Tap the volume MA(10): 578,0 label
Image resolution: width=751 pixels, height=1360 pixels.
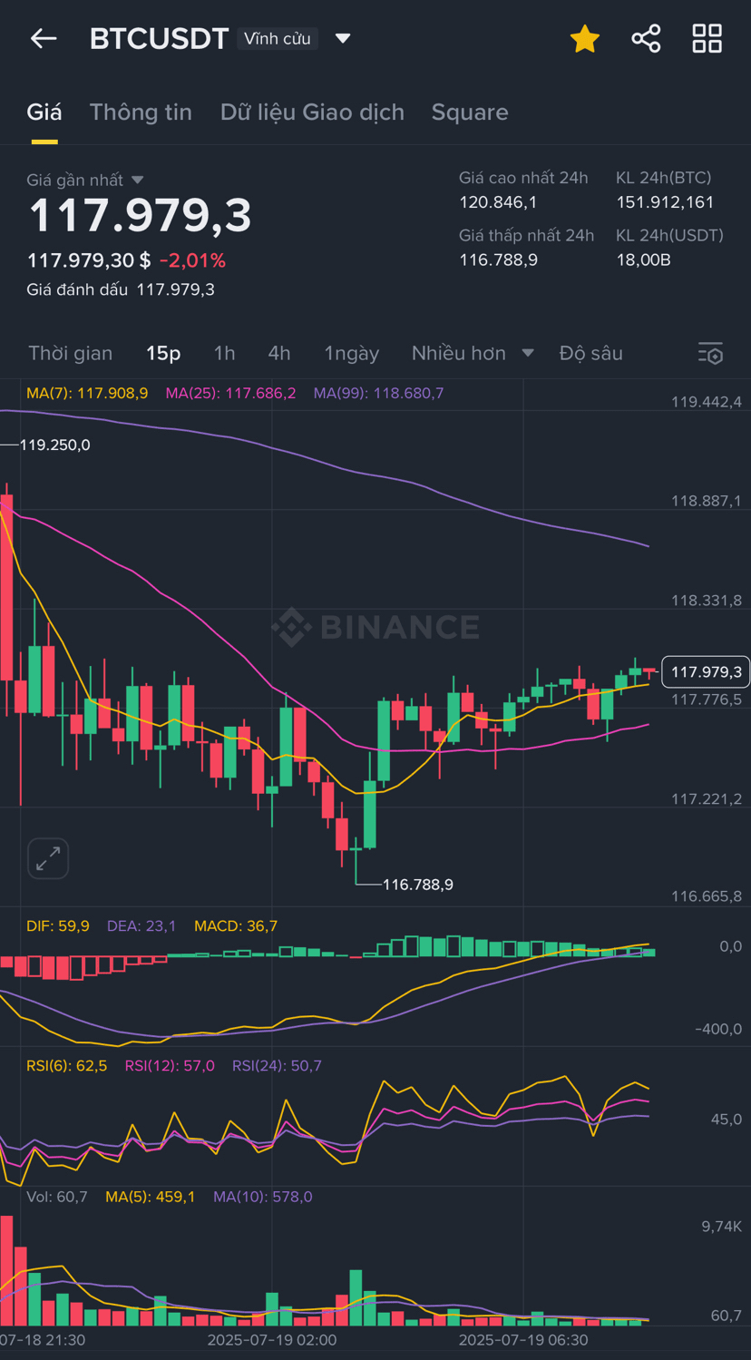tap(263, 1197)
